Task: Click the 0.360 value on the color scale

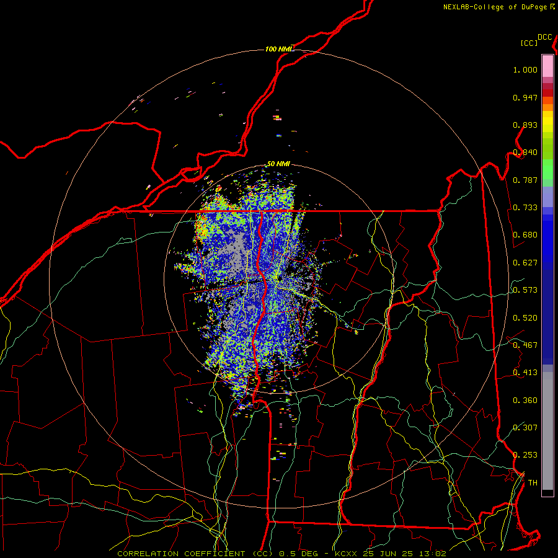Action: tap(525, 401)
